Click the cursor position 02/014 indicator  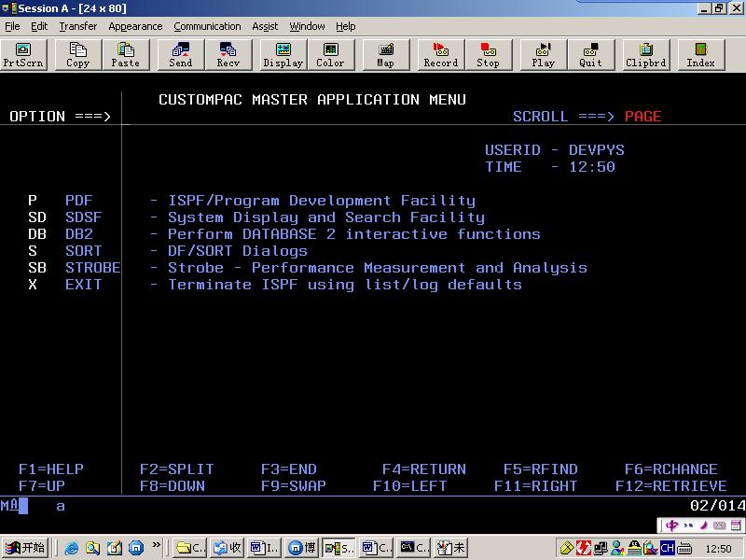[x=718, y=505]
